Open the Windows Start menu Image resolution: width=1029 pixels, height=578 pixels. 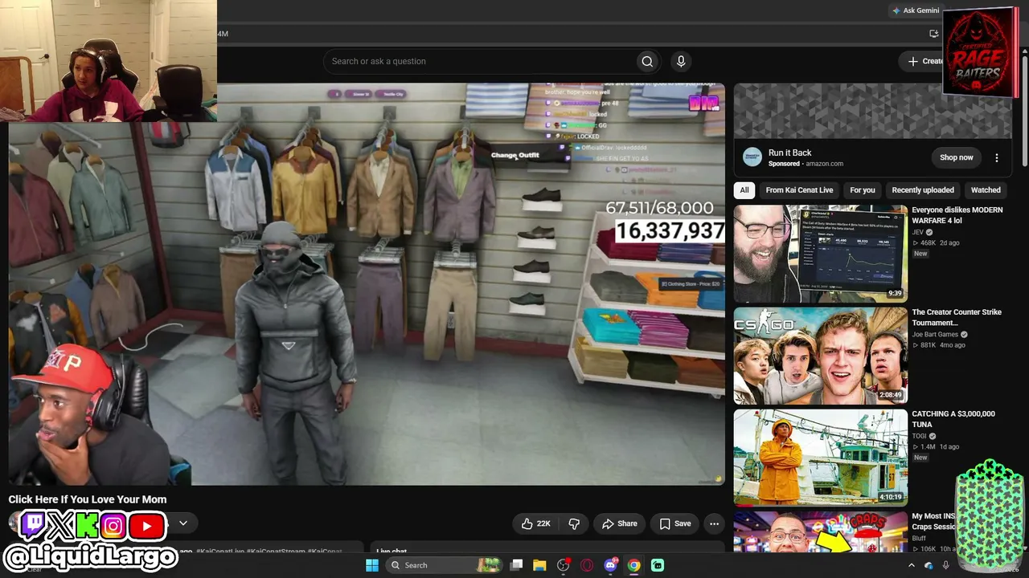[372, 565]
